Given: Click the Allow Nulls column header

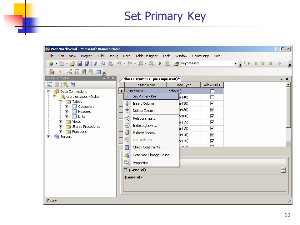Looking at the screenshot, I should [212, 85].
